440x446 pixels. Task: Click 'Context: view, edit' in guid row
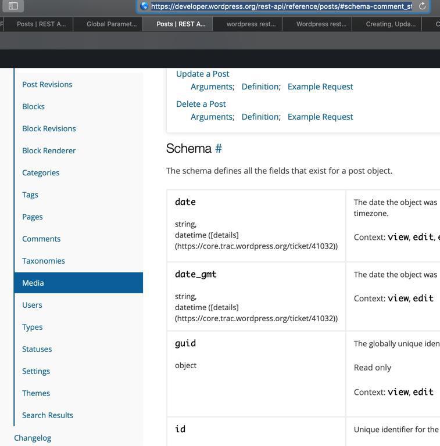[394, 392]
